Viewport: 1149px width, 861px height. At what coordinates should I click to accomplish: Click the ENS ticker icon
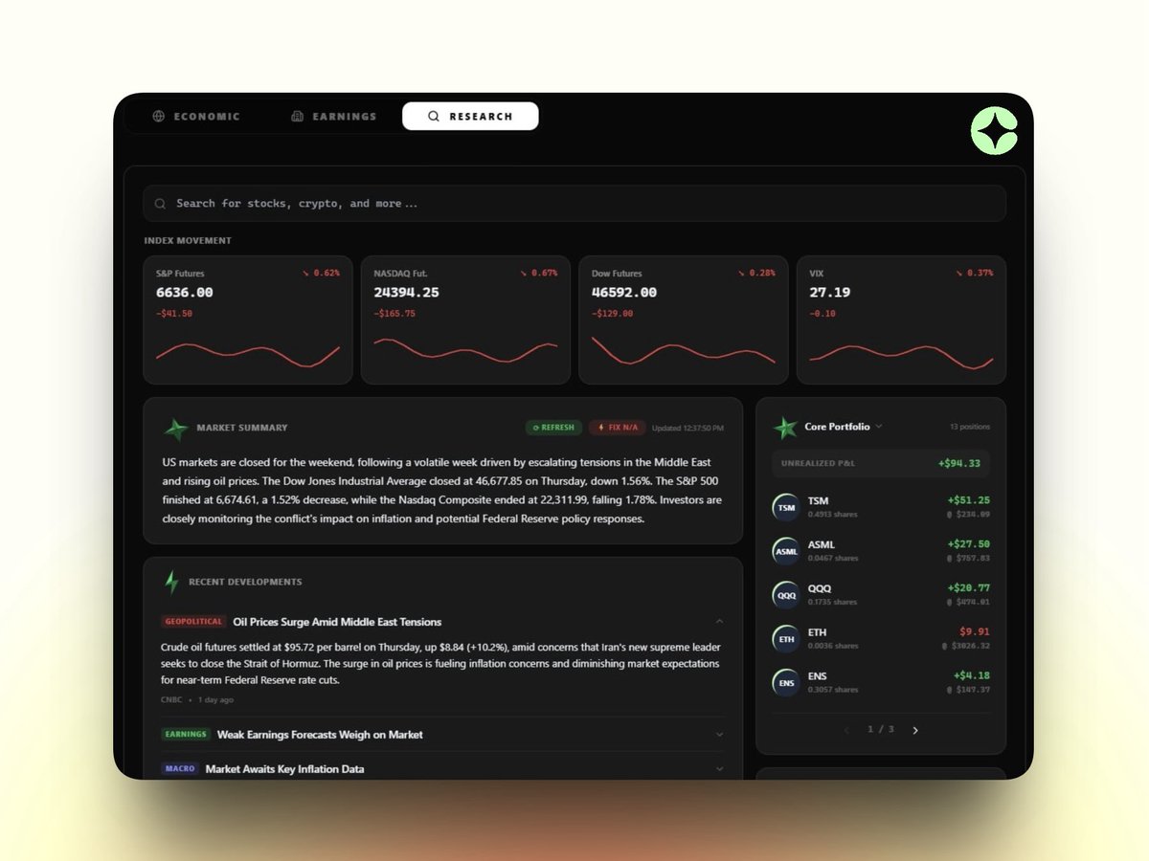(786, 683)
